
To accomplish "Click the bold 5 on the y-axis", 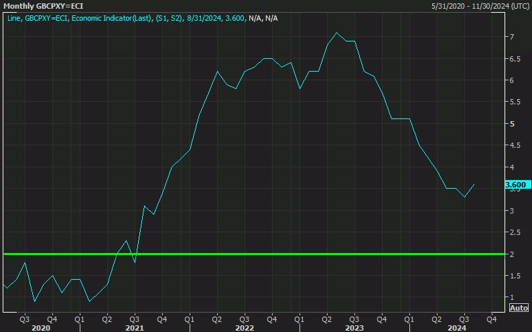I will coord(512,124).
